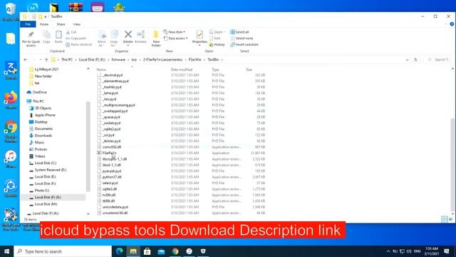Sort by the Type column header
The height and width of the screenshot is (257, 456).
click(x=215, y=70)
